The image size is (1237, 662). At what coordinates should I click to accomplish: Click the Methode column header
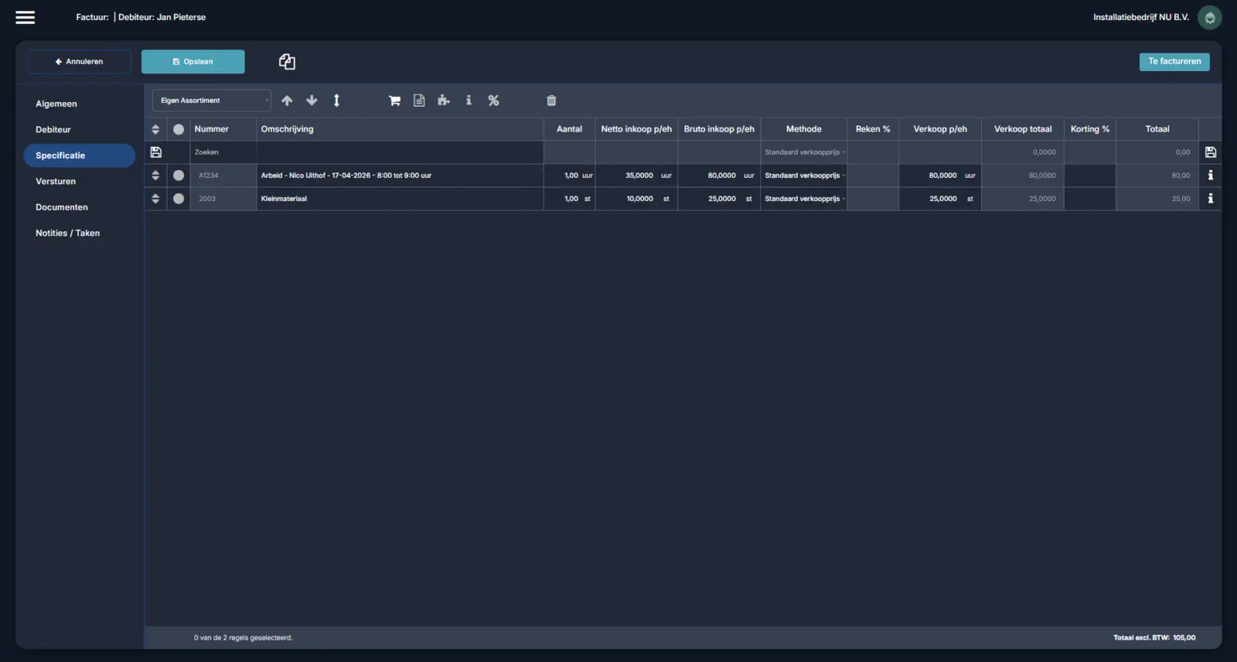804,129
